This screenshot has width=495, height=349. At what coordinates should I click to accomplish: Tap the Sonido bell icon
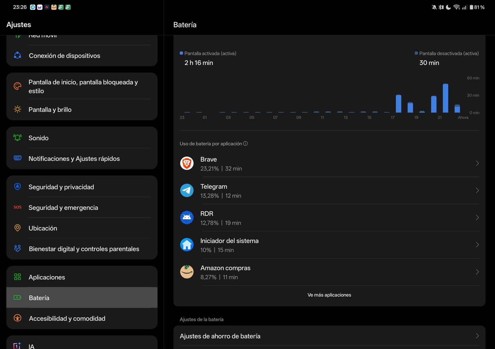18,138
